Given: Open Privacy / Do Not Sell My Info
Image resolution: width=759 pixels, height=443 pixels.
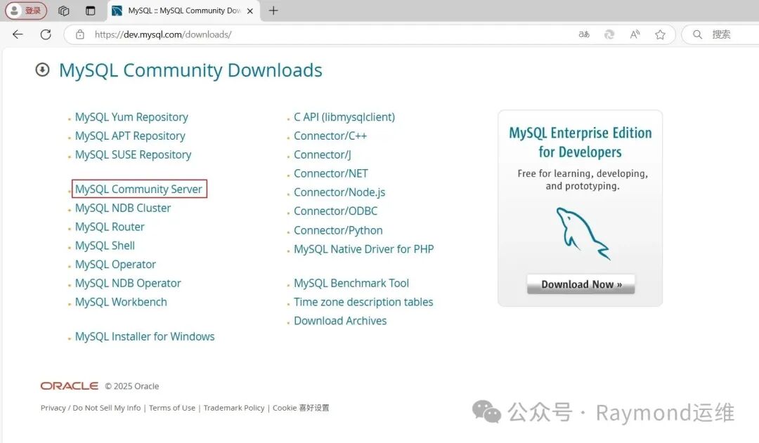Looking at the screenshot, I should coord(91,408).
